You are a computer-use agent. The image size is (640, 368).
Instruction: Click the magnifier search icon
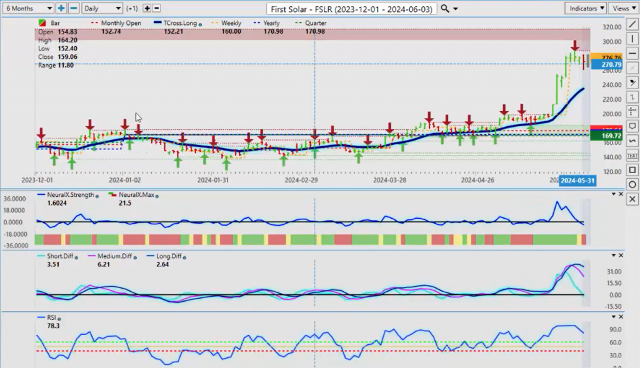pyautogui.click(x=445, y=8)
